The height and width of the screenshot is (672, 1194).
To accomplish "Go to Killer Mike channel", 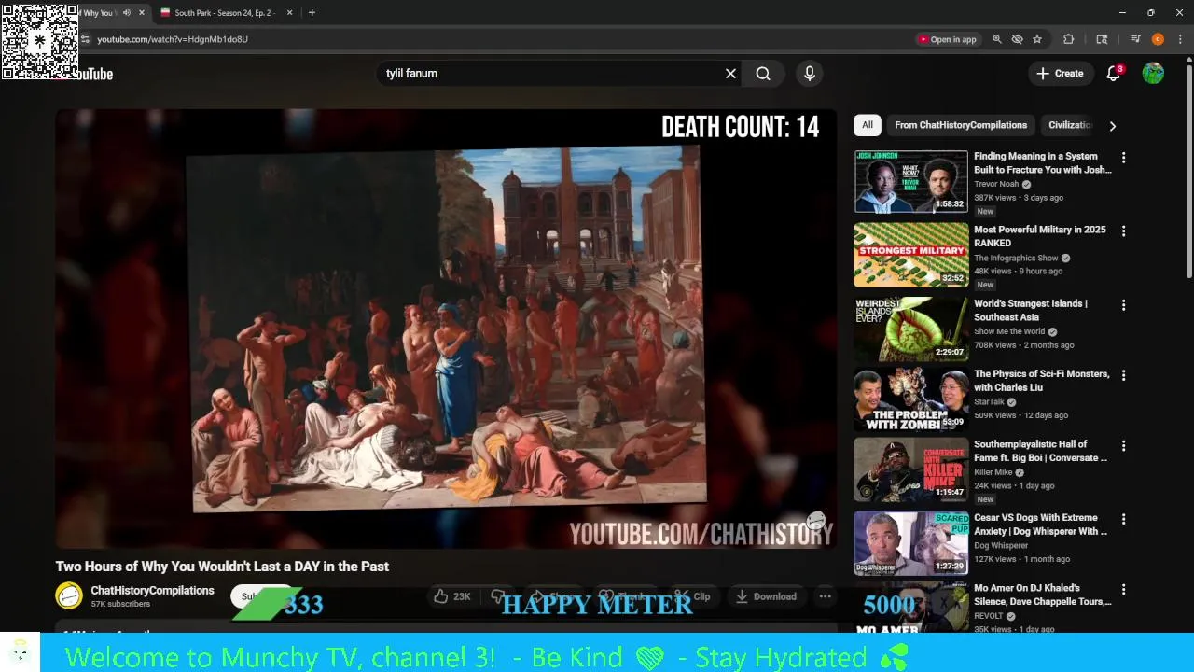I will [x=993, y=472].
